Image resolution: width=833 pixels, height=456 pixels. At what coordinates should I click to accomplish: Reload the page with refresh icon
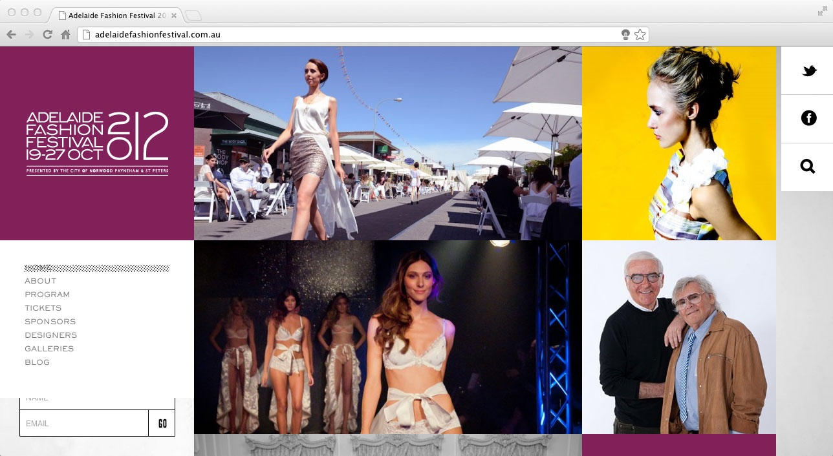click(x=47, y=35)
